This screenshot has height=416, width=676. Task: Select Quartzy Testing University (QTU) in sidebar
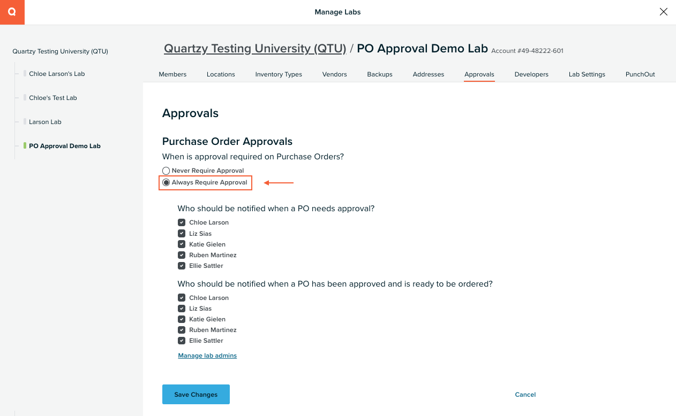pos(60,51)
